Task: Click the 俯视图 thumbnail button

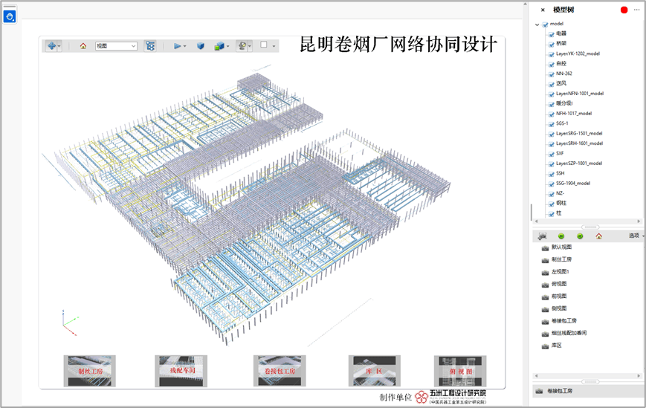Action: click(x=459, y=370)
